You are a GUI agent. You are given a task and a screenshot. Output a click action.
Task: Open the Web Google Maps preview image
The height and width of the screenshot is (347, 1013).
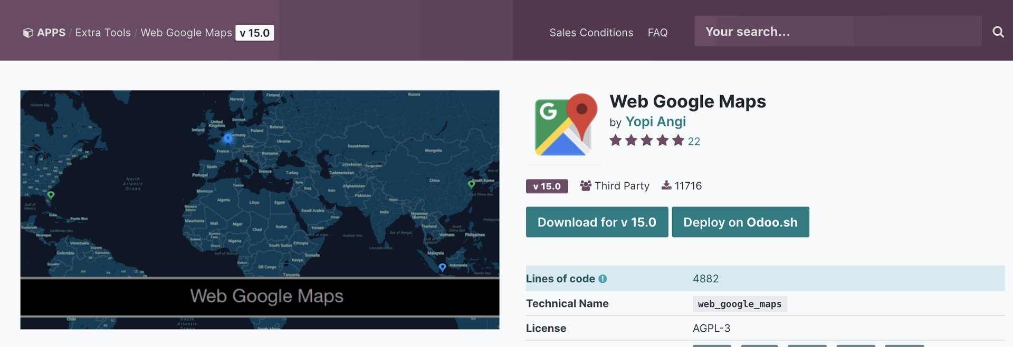tap(260, 210)
